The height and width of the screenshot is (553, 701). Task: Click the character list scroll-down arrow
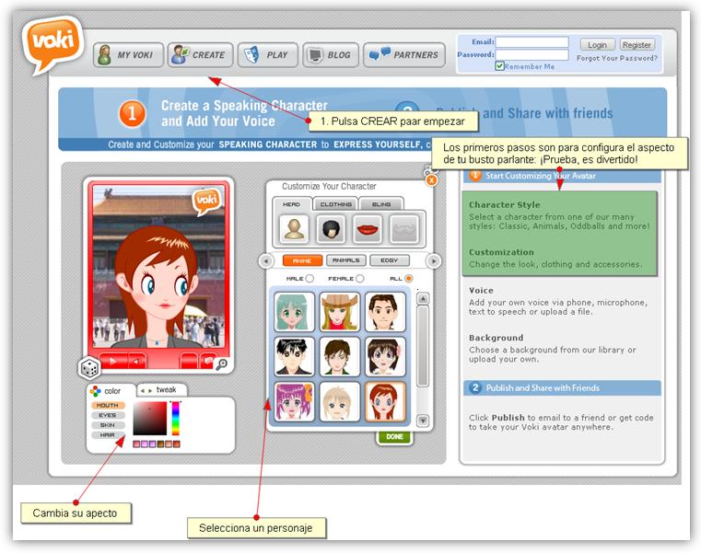tap(423, 421)
